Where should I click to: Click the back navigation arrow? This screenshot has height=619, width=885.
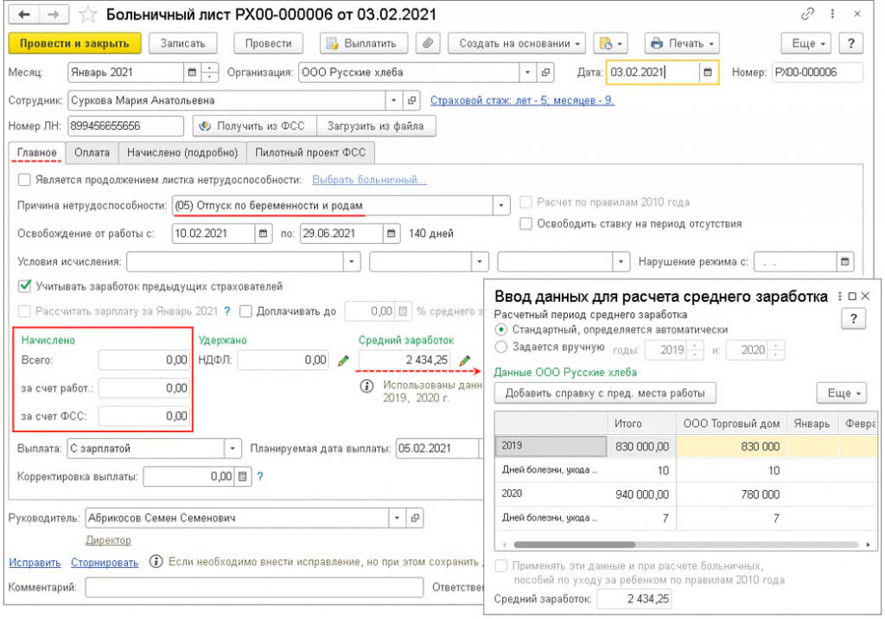coord(23,15)
